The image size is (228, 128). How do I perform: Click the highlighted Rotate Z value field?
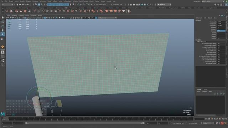(221, 31)
